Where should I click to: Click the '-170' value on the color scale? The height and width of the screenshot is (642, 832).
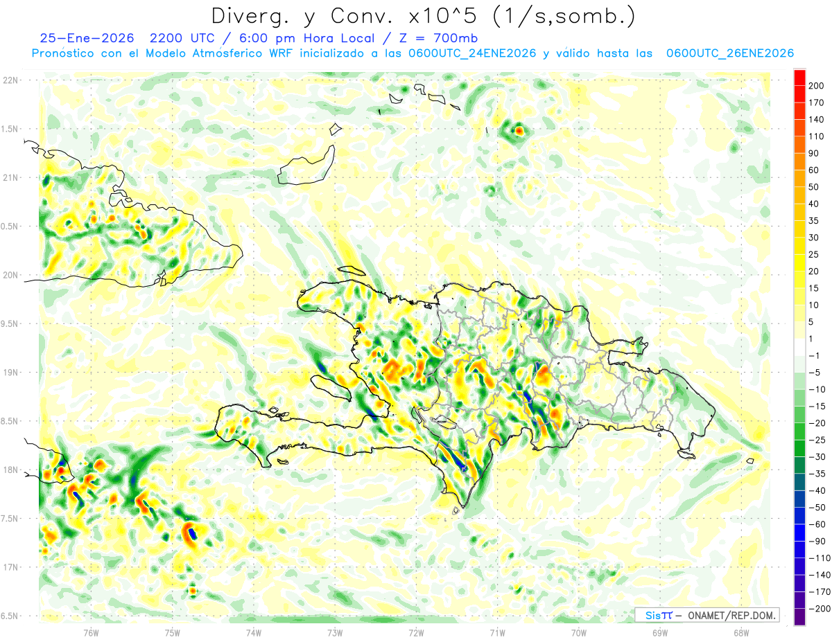coord(820,592)
